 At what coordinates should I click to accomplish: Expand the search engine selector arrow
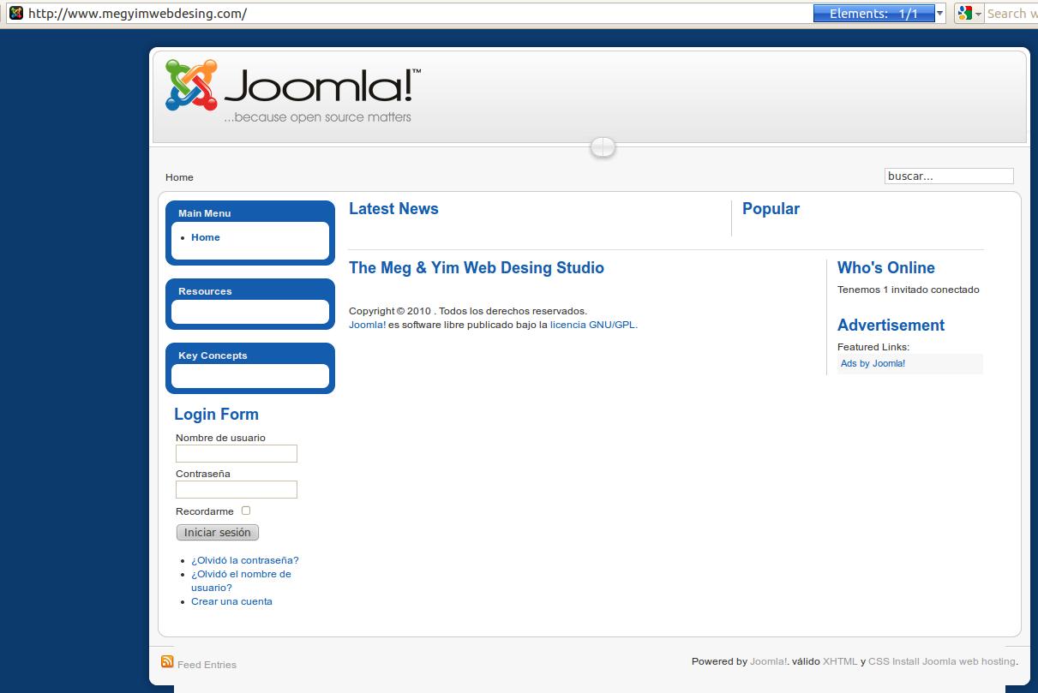(x=978, y=14)
